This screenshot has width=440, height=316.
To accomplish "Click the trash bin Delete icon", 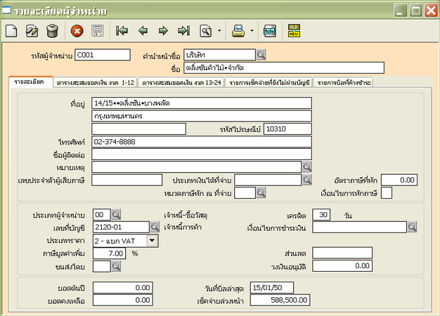I will click(52, 30).
